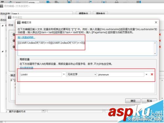Click 编辑条件 button in case editor window
Screen dimensions: 164x123
click(83, 13)
